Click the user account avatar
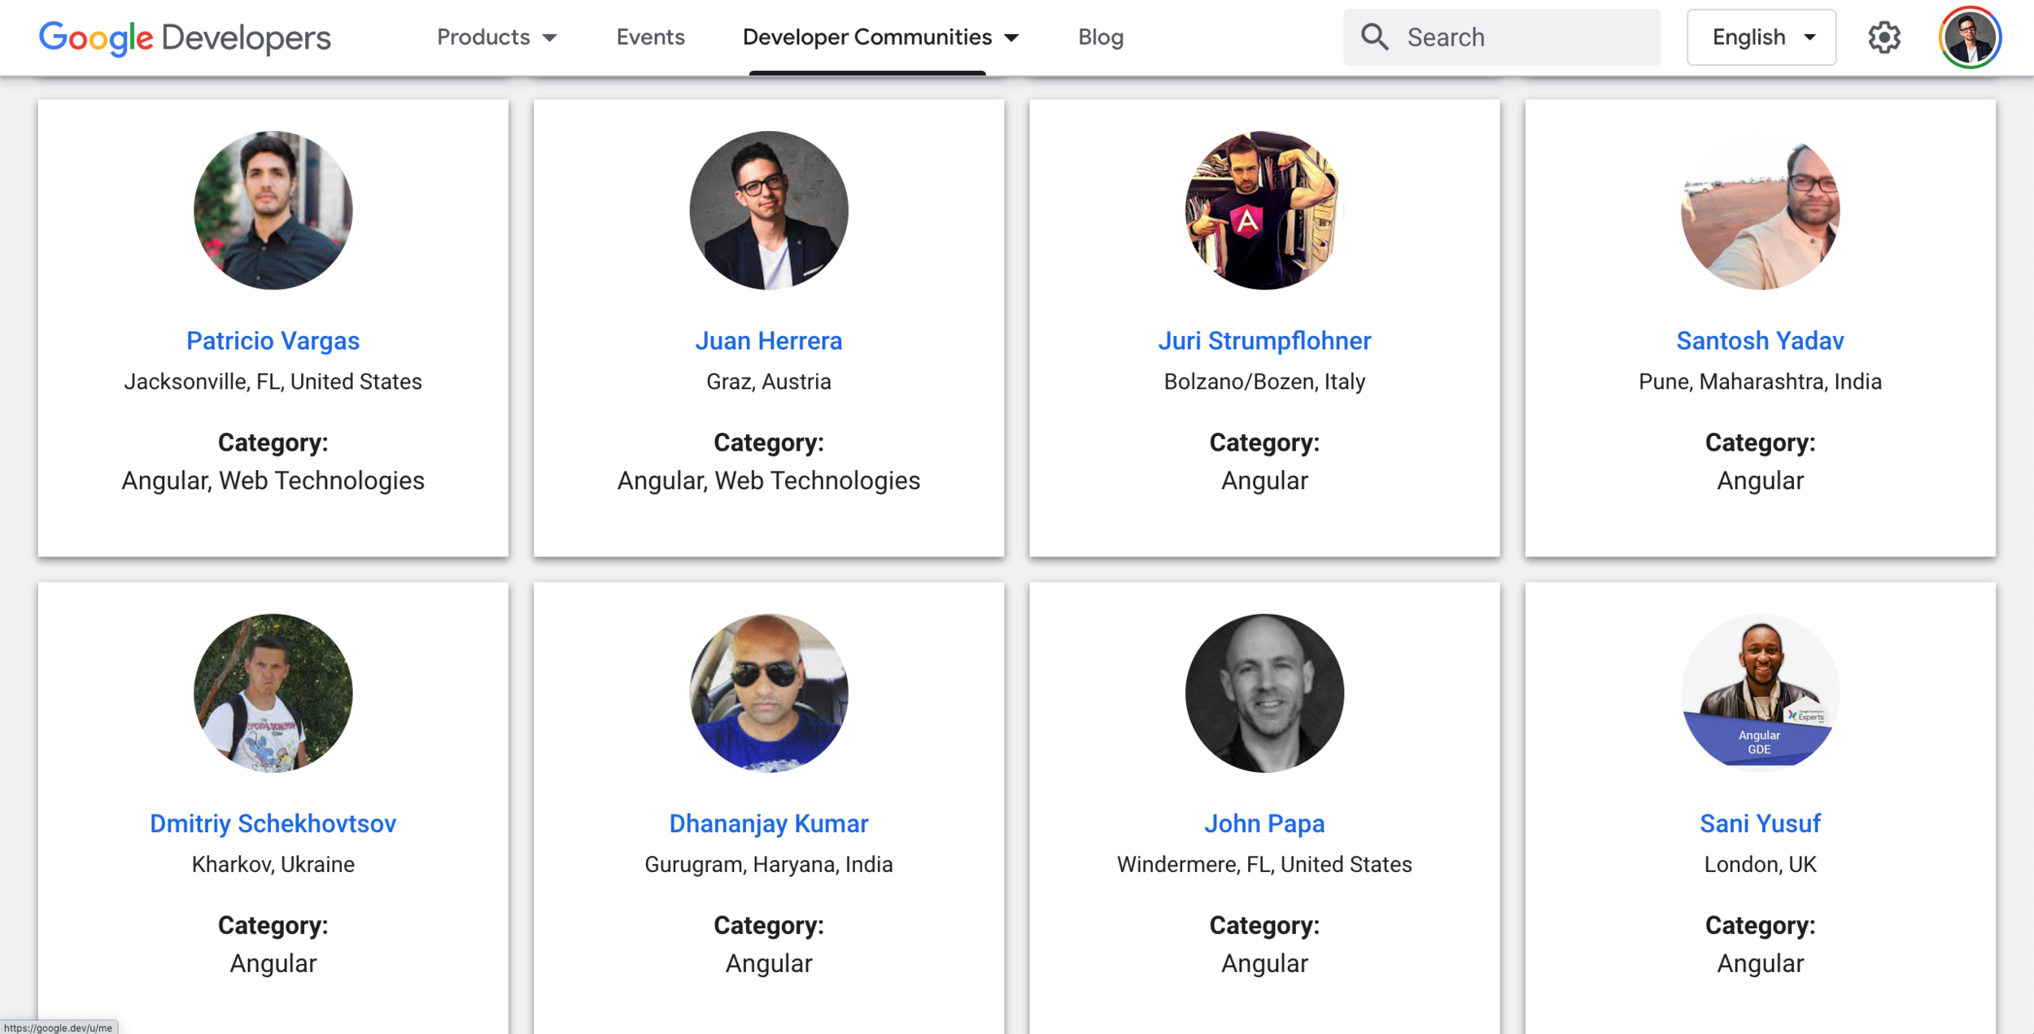The height and width of the screenshot is (1034, 2034). click(1970, 37)
